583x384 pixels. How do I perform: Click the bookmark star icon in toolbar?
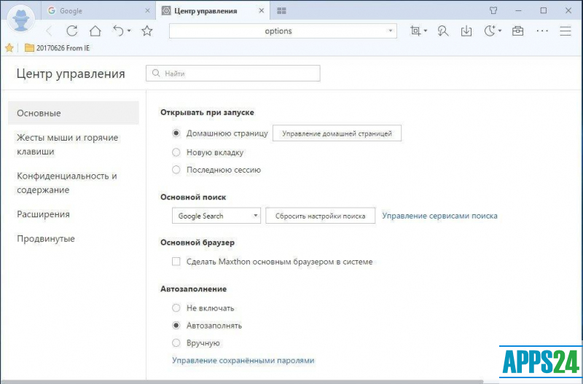(147, 31)
